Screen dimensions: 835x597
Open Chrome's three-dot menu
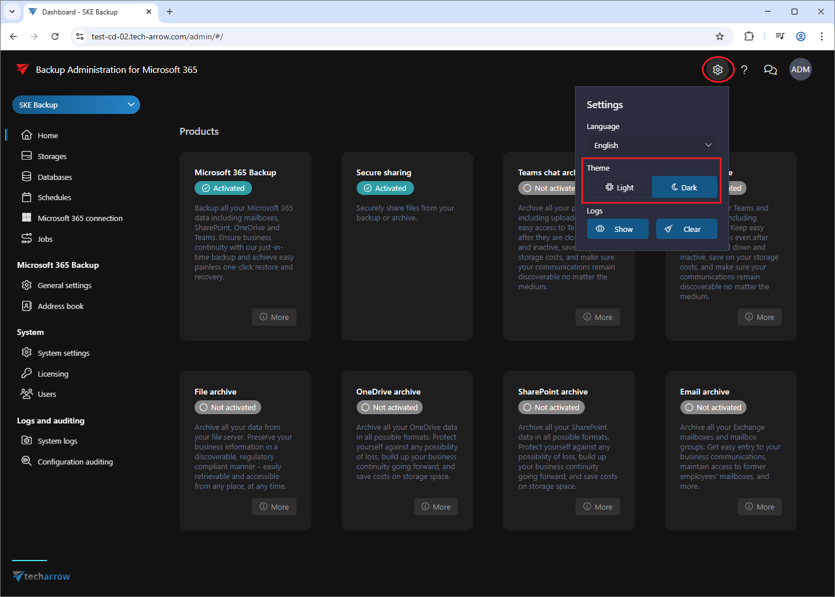[x=821, y=36]
